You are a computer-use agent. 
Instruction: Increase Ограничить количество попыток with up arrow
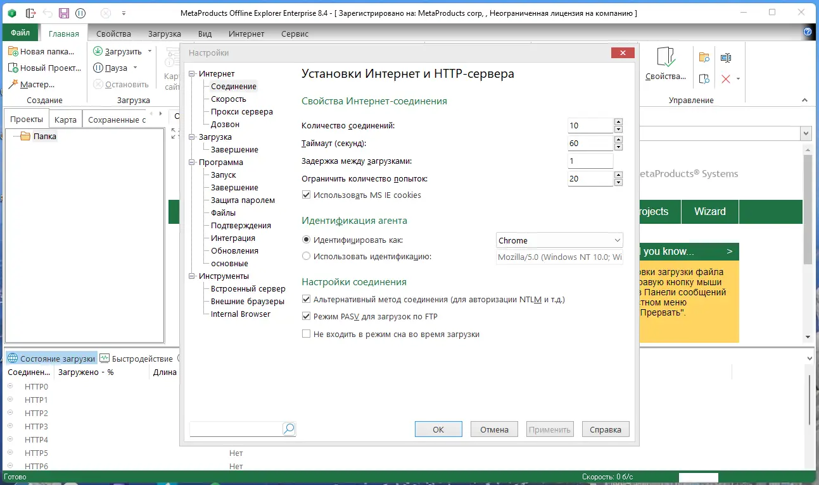618,175
